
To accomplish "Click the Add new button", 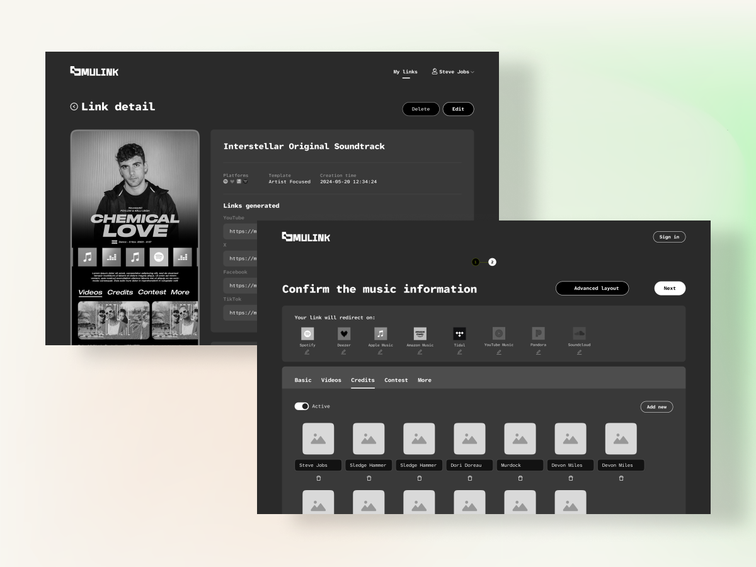I will [x=656, y=407].
